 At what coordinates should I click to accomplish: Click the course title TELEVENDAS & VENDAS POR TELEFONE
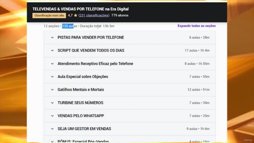80,9
